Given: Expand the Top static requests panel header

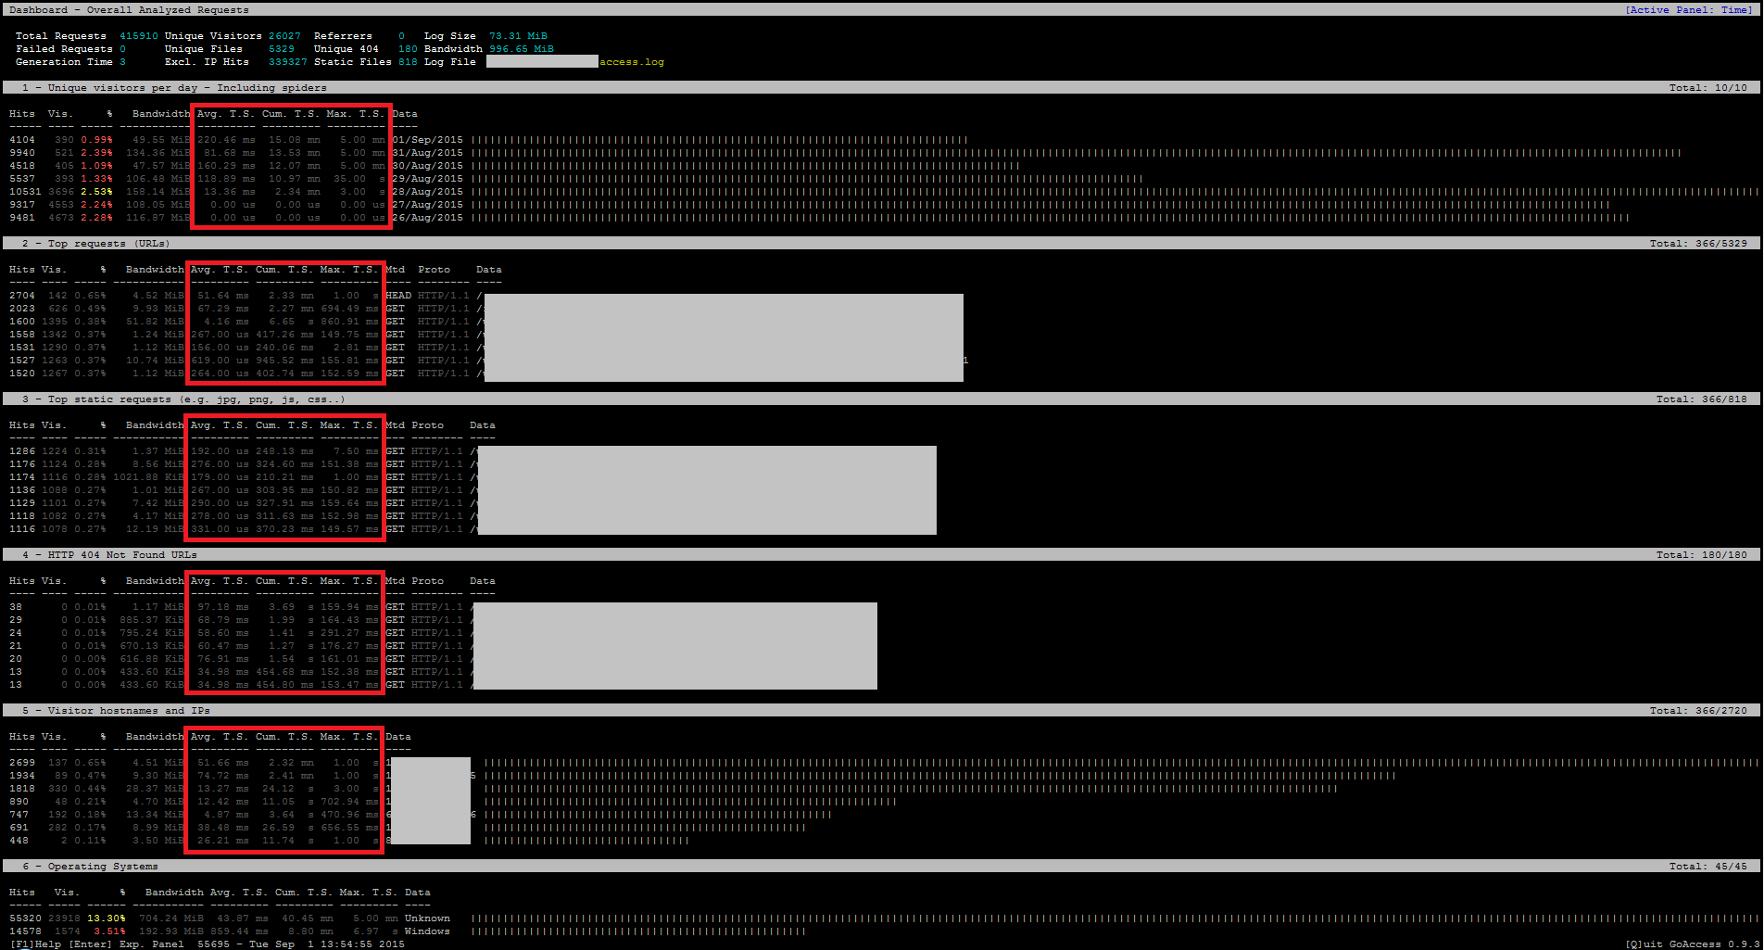Looking at the screenshot, I should pyautogui.click(x=881, y=399).
